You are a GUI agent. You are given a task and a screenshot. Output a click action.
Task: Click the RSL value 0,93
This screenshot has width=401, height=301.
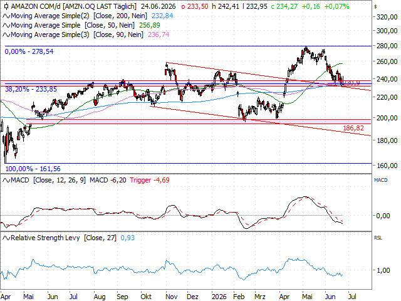[128, 238]
